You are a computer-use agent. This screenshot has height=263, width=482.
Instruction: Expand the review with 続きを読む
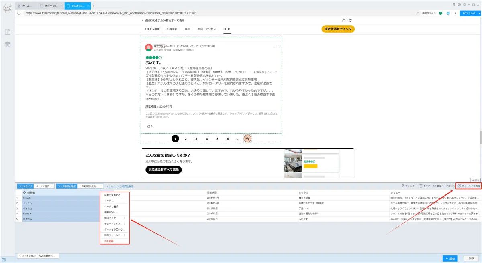(x=153, y=99)
